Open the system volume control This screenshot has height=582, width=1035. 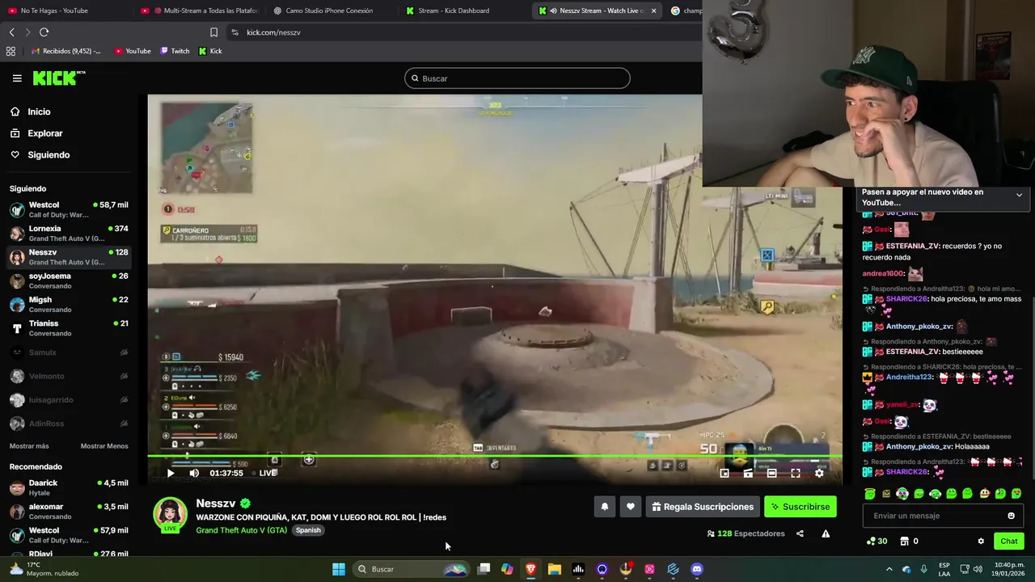tap(979, 569)
